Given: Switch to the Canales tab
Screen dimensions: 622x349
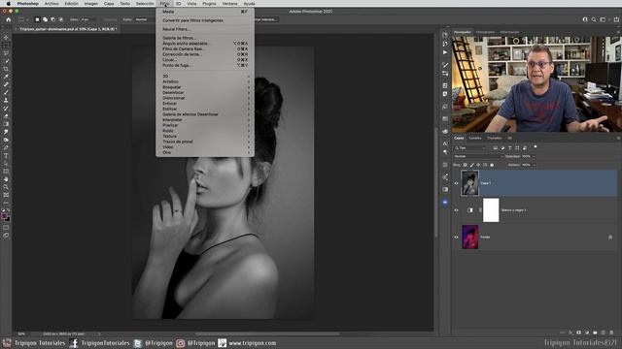Looking at the screenshot, I should 475,138.
